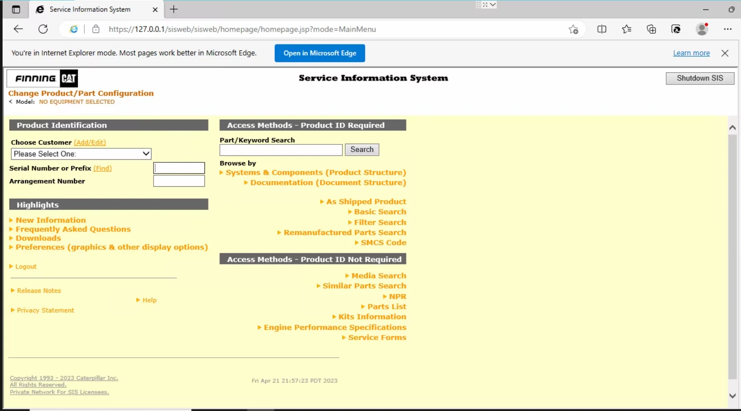
Task: Click the user profile avatar icon
Action: pos(702,29)
